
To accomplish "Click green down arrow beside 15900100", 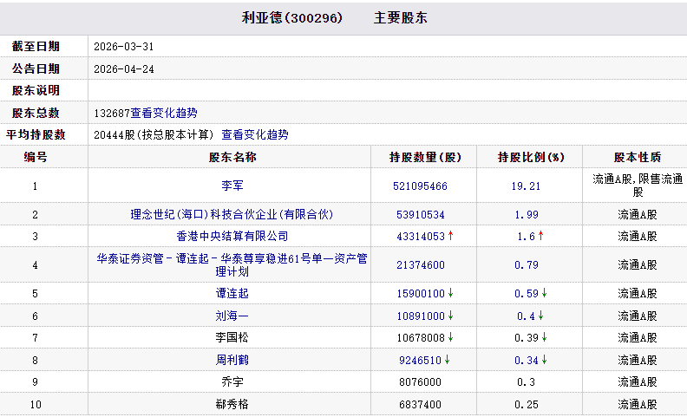I will click(x=451, y=294).
